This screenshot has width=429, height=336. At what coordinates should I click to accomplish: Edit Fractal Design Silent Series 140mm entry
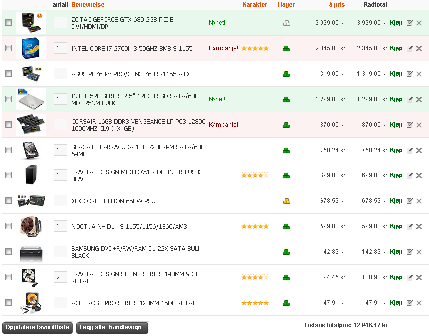point(409,277)
